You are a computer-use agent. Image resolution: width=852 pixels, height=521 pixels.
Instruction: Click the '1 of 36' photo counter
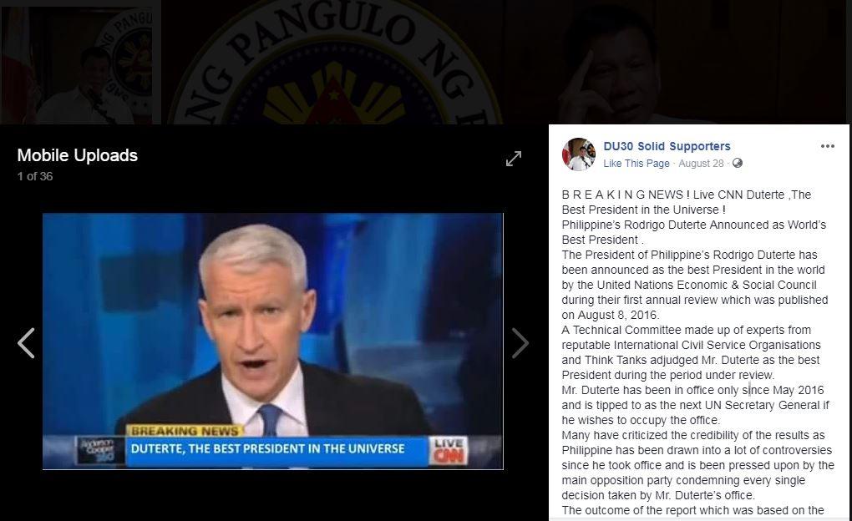[35, 176]
